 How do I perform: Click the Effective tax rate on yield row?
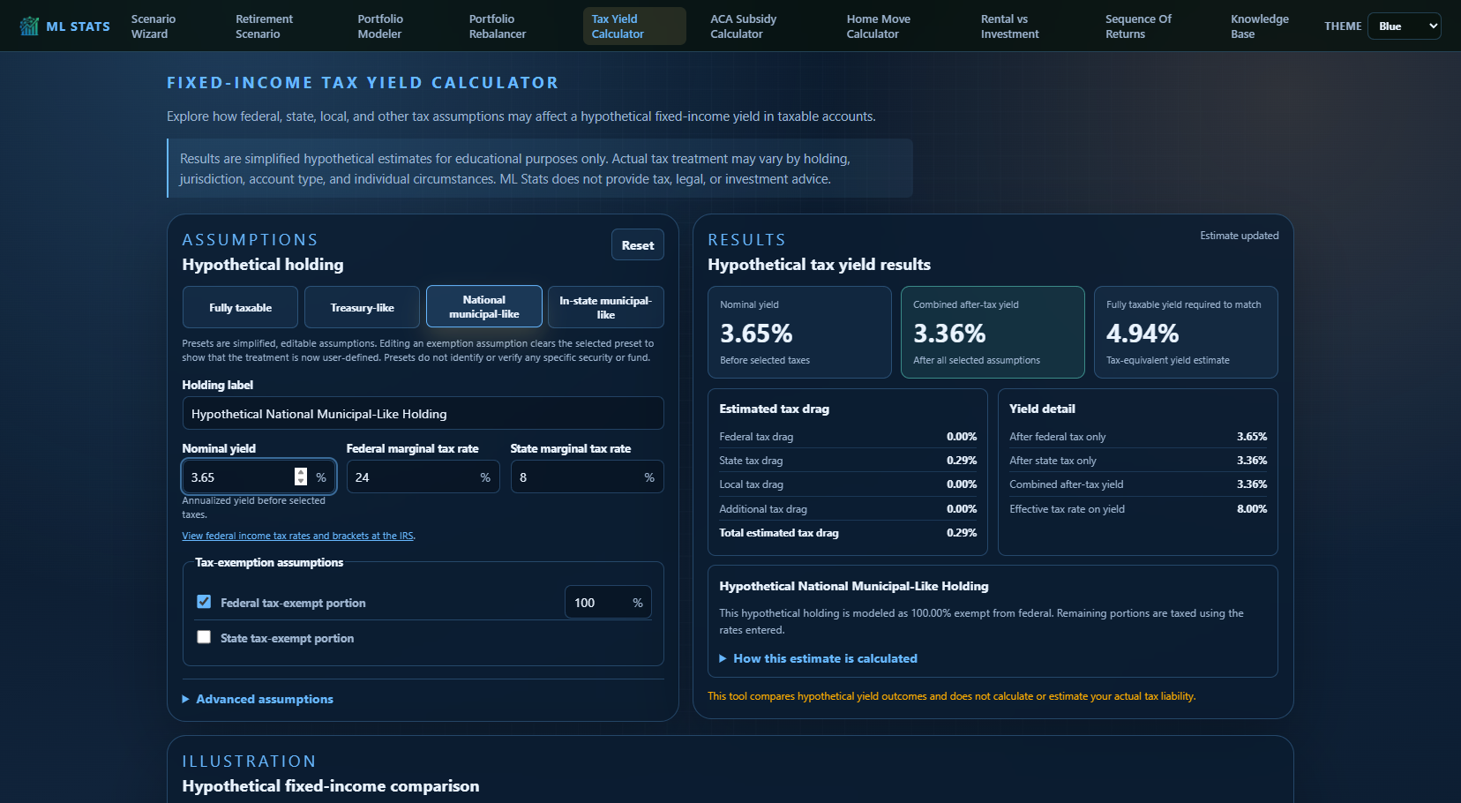coord(1138,509)
